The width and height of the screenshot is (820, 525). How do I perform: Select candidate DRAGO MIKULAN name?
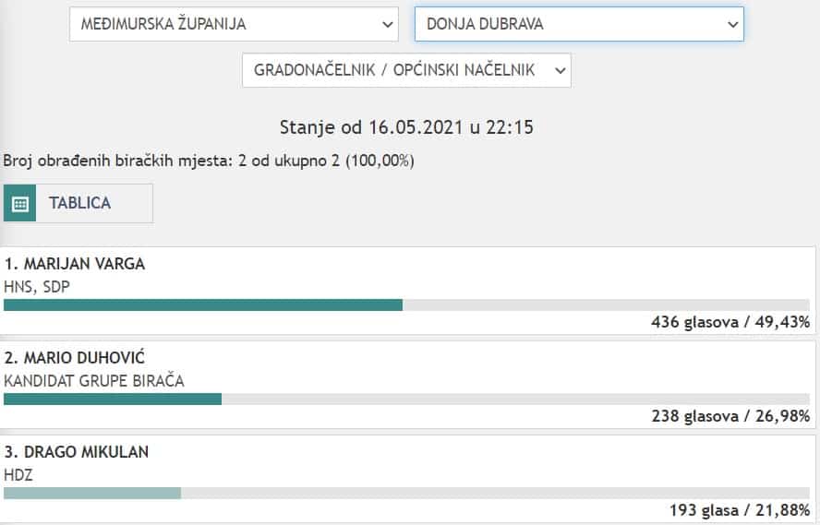pos(77,452)
